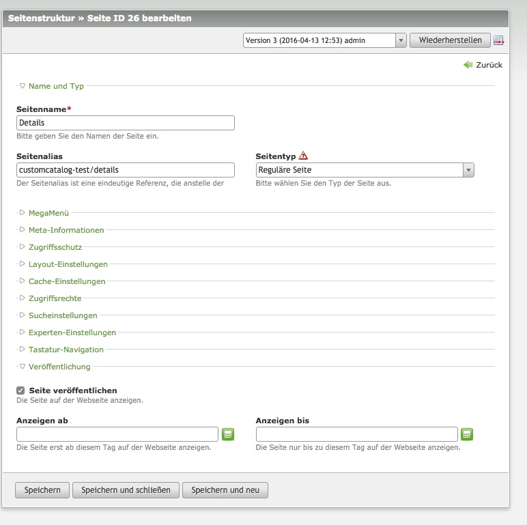Viewport: 527px width, 525px height.
Task: Click the Wiederherstellen button
Action: (x=450, y=40)
